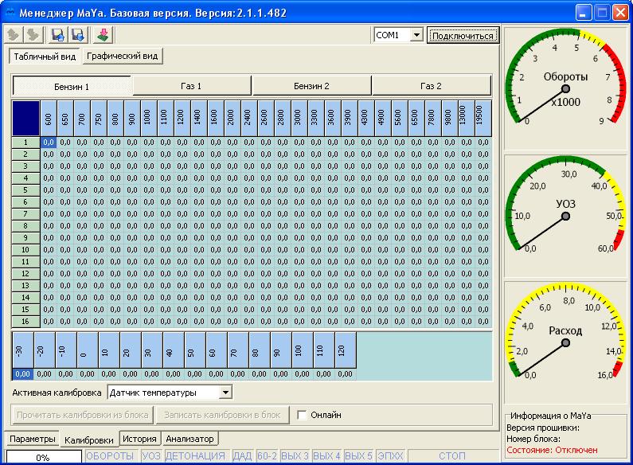The width and height of the screenshot is (633, 465).
Task: Enable the Онлайн checkbox
Action: [x=302, y=415]
